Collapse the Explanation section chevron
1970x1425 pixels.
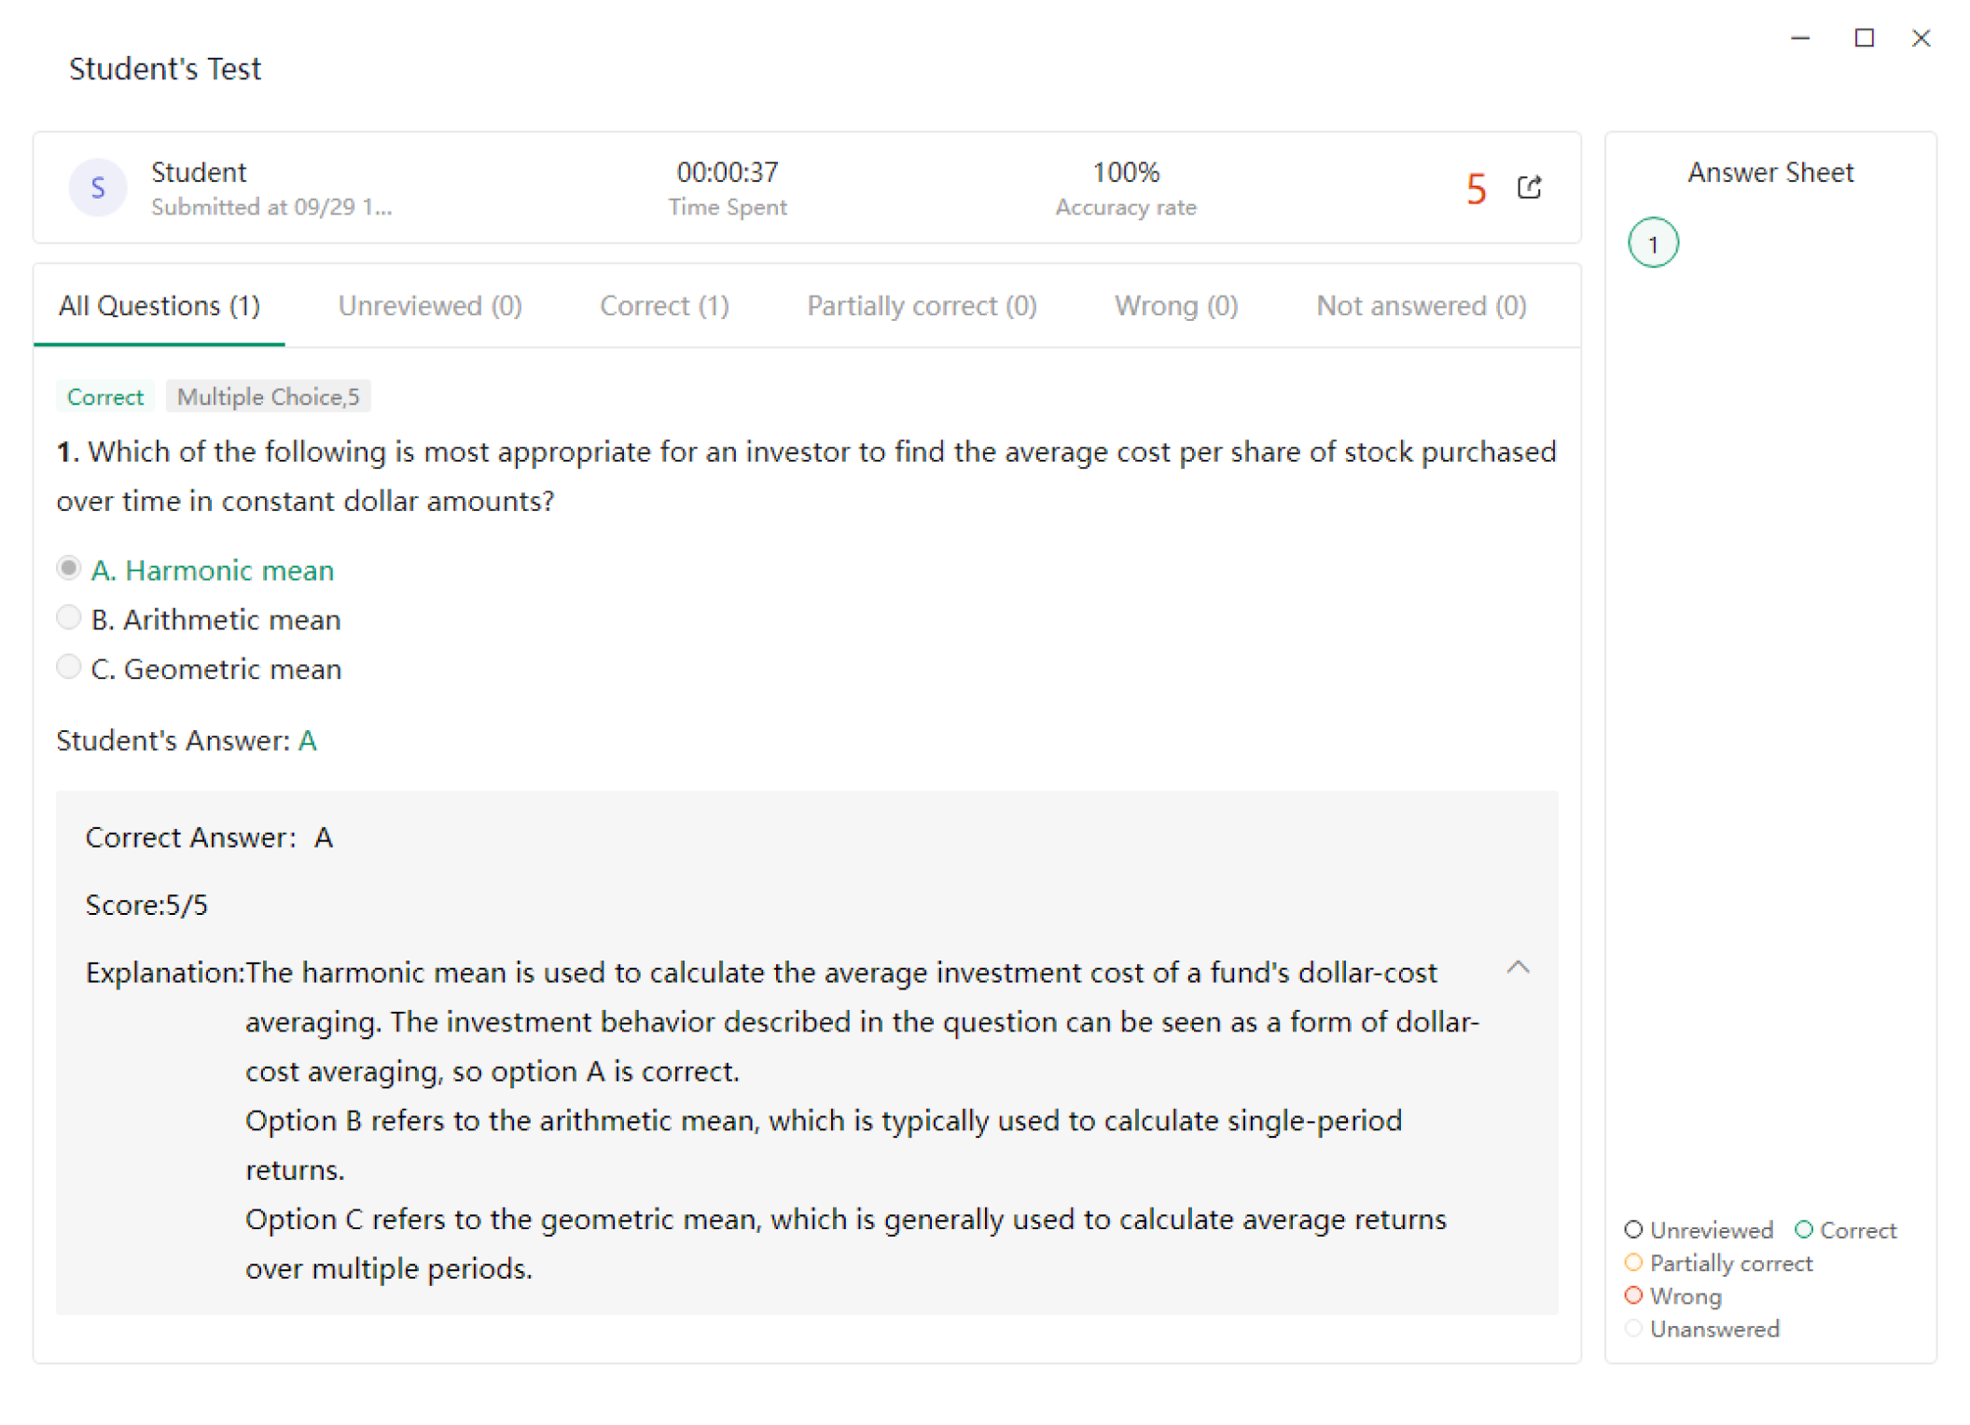[1518, 967]
